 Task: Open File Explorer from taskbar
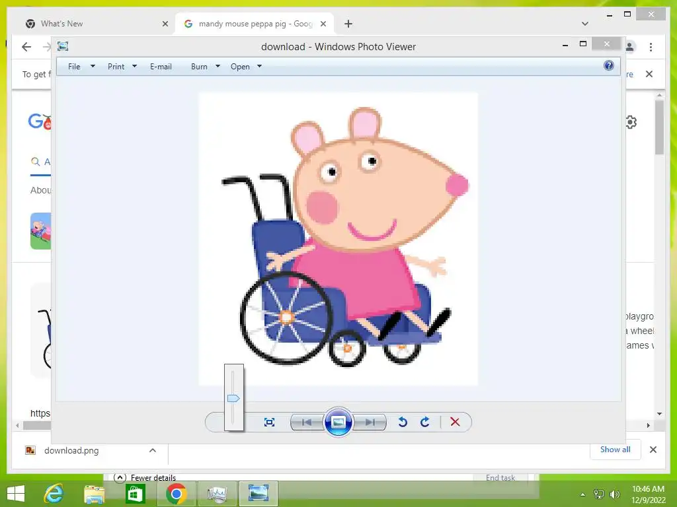(x=94, y=493)
